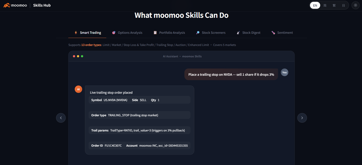This screenshot has width=362, height=165.
Task: Click the magnifier icon beside Stock Screeners
Action: [x=198, y=33]
